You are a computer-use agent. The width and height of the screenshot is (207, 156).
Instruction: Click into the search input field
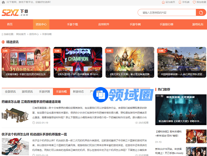coord(166,13)
